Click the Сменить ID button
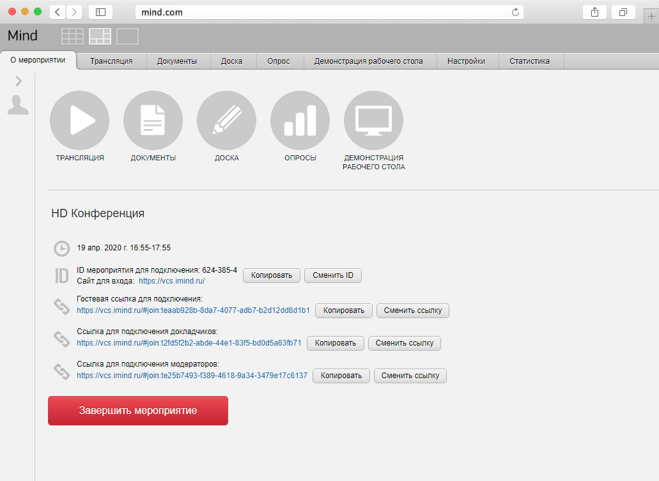The height and width of the screenshot is (481, 659). 333,275
